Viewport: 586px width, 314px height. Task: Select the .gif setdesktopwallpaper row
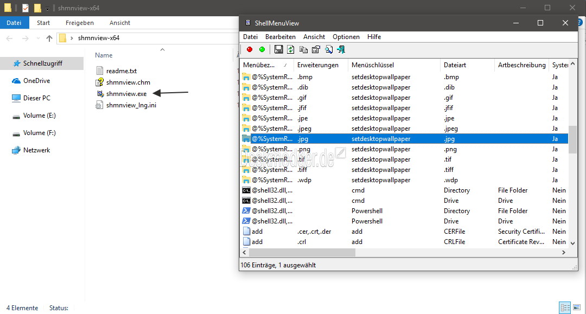pyautogui.click(x=404, y=98)
